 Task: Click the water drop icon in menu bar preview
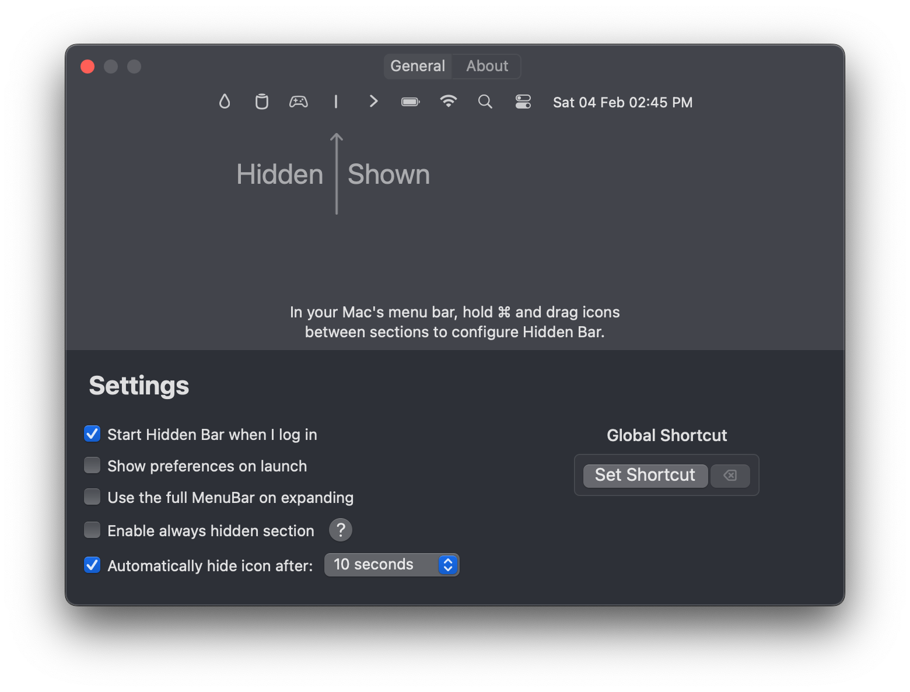pyautogui.click(x=225, y=102)
